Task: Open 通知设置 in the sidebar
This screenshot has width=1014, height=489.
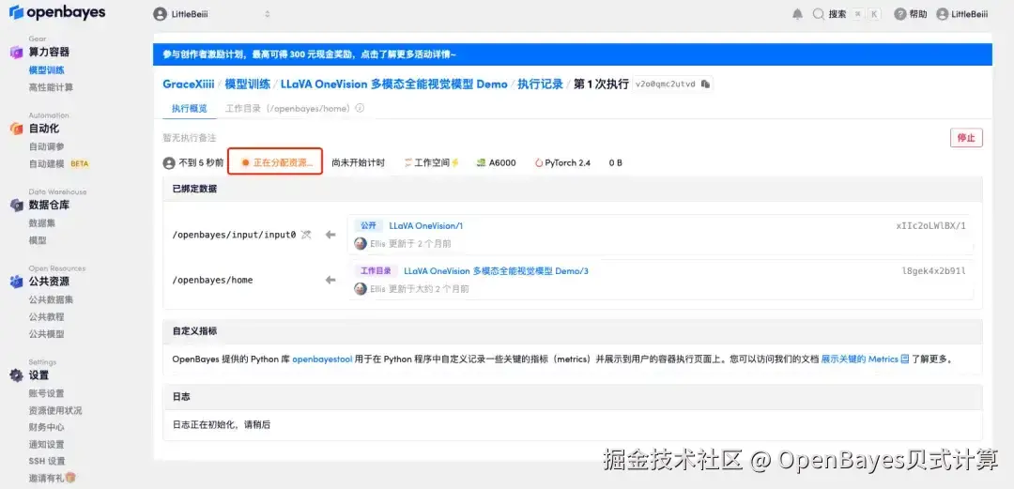Action: point(47,444)
